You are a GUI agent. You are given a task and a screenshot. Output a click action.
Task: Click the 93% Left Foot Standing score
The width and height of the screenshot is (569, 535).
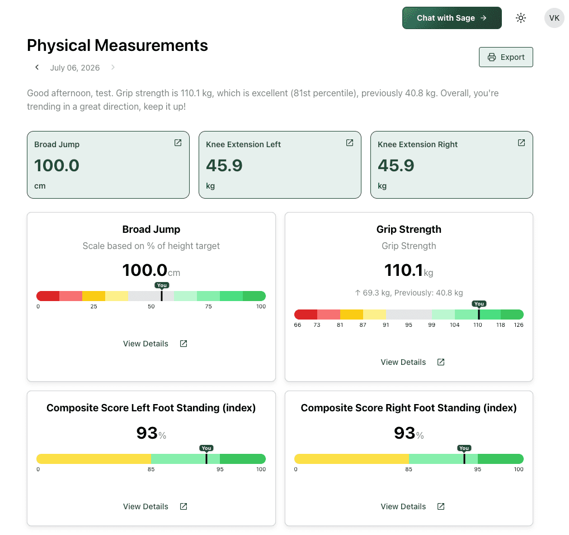pyautogui.click(x=151, y=433)
